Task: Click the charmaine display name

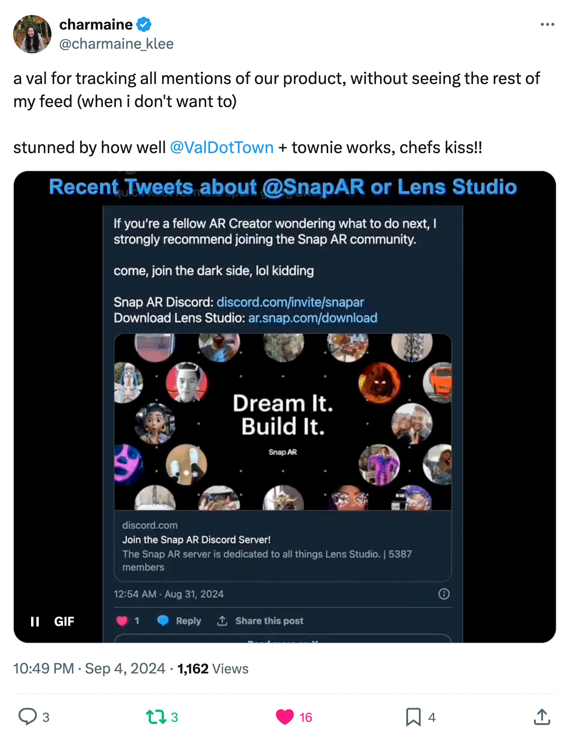Action: [x=96, y=25]
